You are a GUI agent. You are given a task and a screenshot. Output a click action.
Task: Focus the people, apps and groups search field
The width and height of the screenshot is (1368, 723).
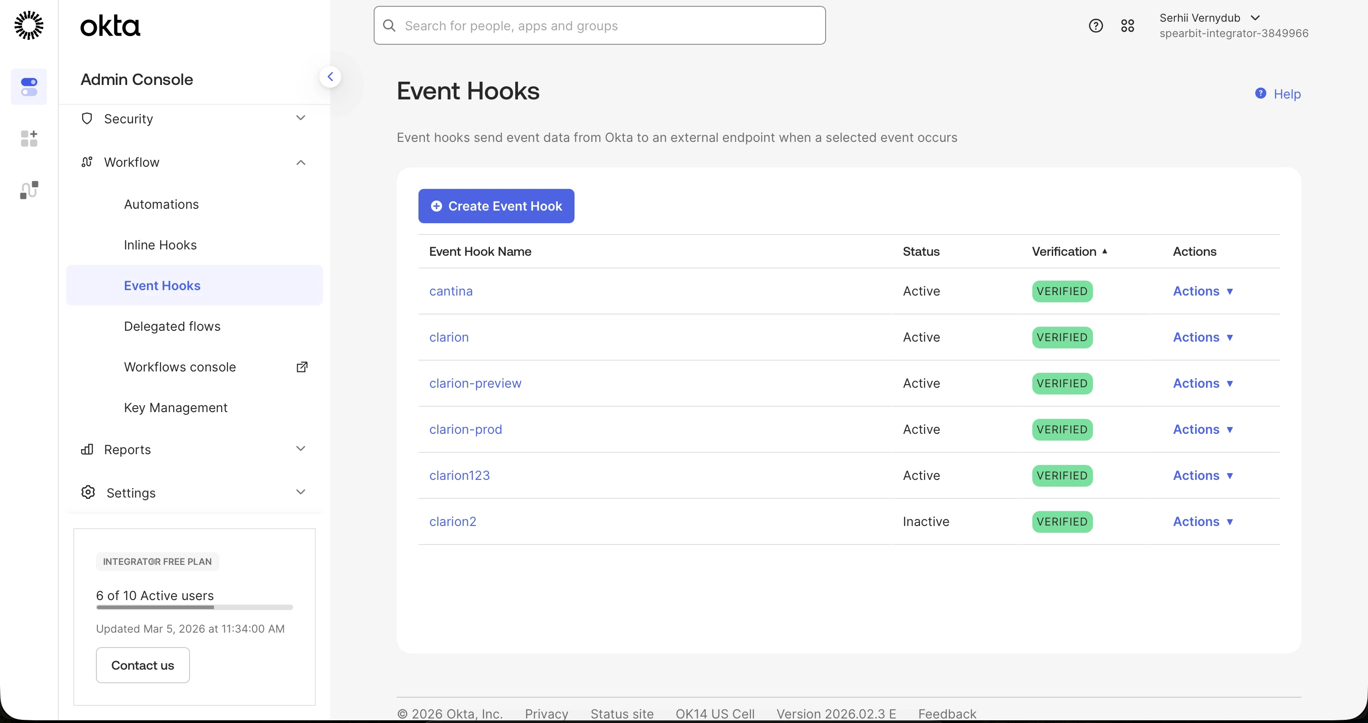[x=600, y=25]
